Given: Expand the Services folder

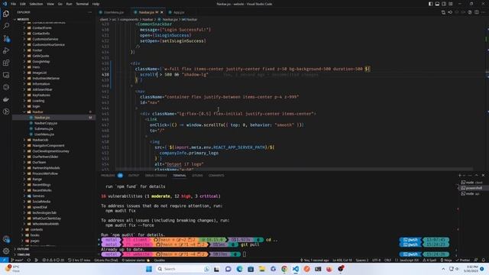Looking at the screenshot, I should point(38,196).
